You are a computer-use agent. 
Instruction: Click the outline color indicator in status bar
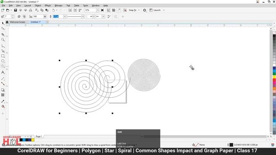coord(231,145)
